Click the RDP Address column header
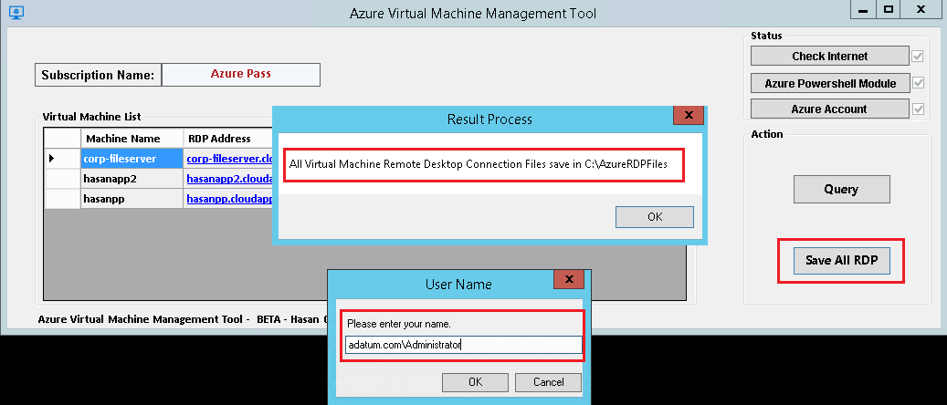Viewport: 947px width, 405px height. [x=229, y=139]
